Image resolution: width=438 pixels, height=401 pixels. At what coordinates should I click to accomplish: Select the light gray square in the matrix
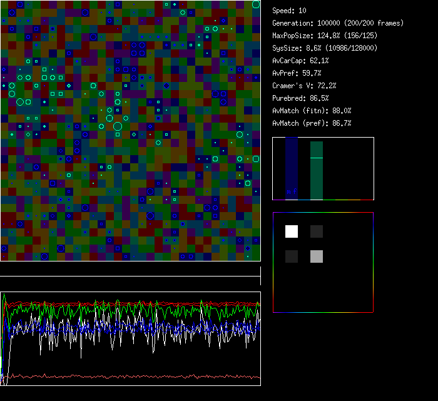point(317,256)
